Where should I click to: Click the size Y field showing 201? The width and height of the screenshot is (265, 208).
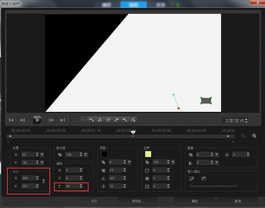(x=28, y=186)
